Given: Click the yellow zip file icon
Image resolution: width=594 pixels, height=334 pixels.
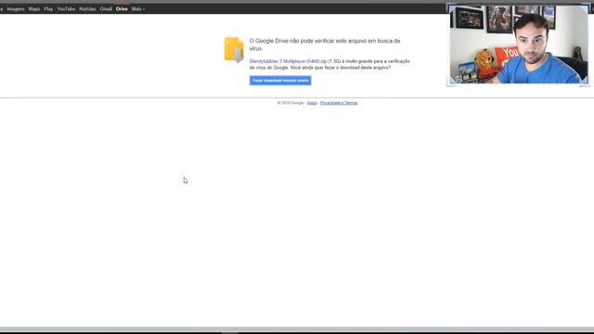Looking at the screenshot, I should 234,49.
